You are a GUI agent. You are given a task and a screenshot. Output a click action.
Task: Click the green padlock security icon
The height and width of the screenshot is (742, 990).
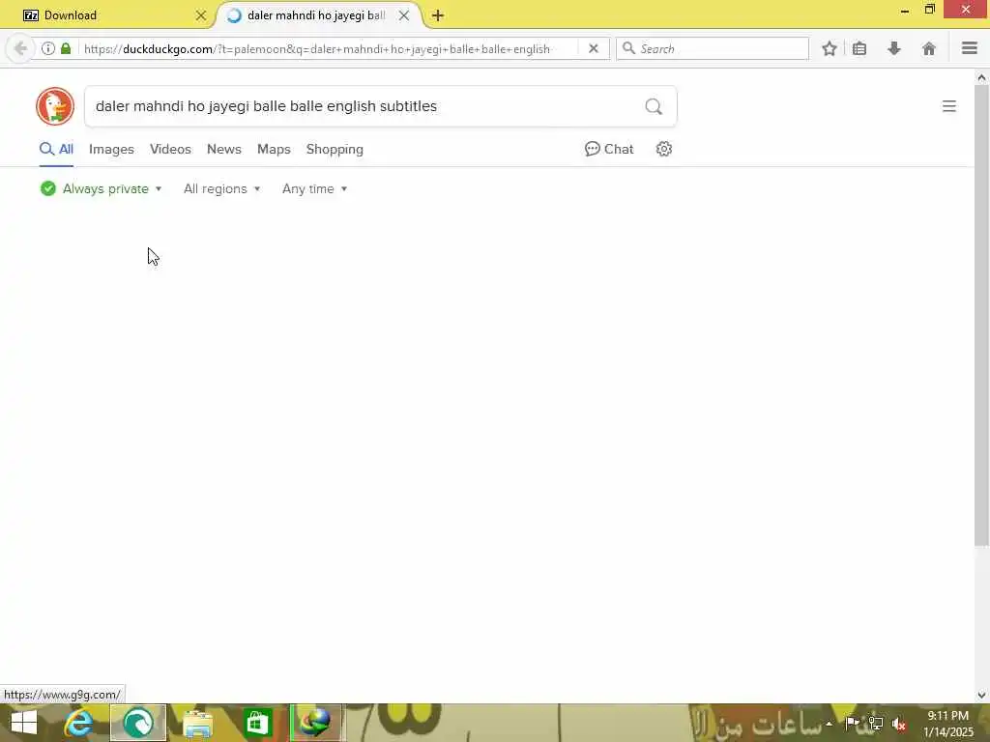66,48
